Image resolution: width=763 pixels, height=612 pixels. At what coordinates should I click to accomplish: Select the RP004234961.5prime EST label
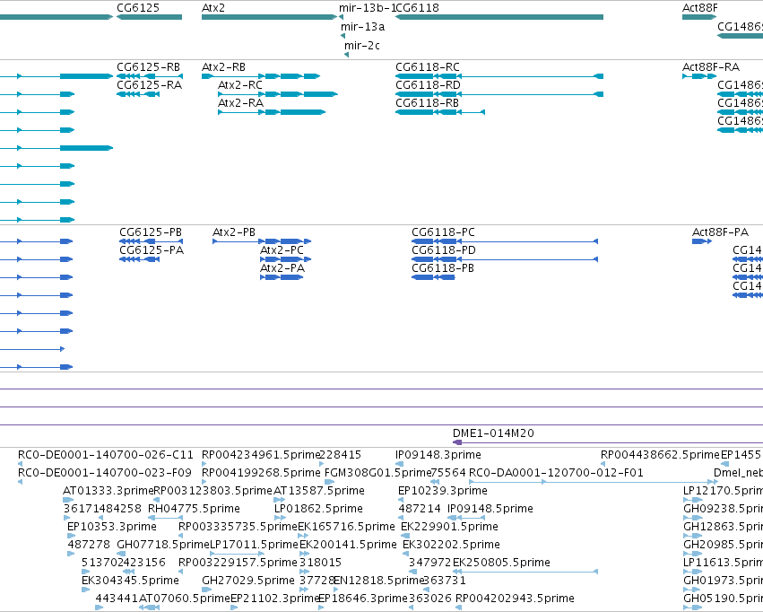tap(261, 455)
